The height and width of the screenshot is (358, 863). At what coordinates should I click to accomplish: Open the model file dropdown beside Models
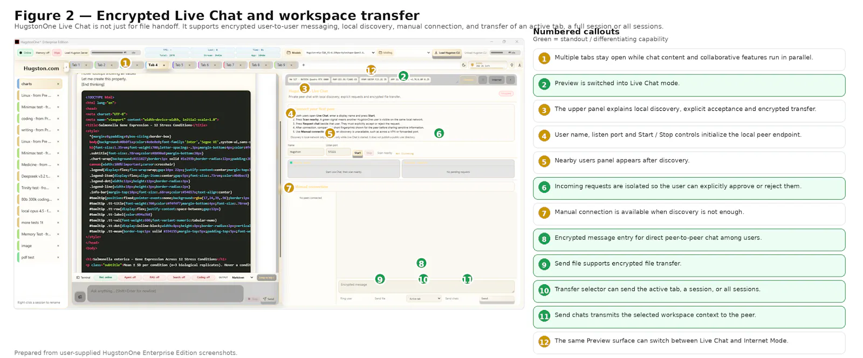(x=340, y=53)
